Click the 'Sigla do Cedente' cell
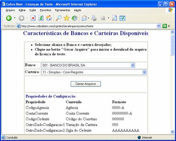The height and width of the screenshot is (141, 176). pyautogui.click(x=78, y=130)
